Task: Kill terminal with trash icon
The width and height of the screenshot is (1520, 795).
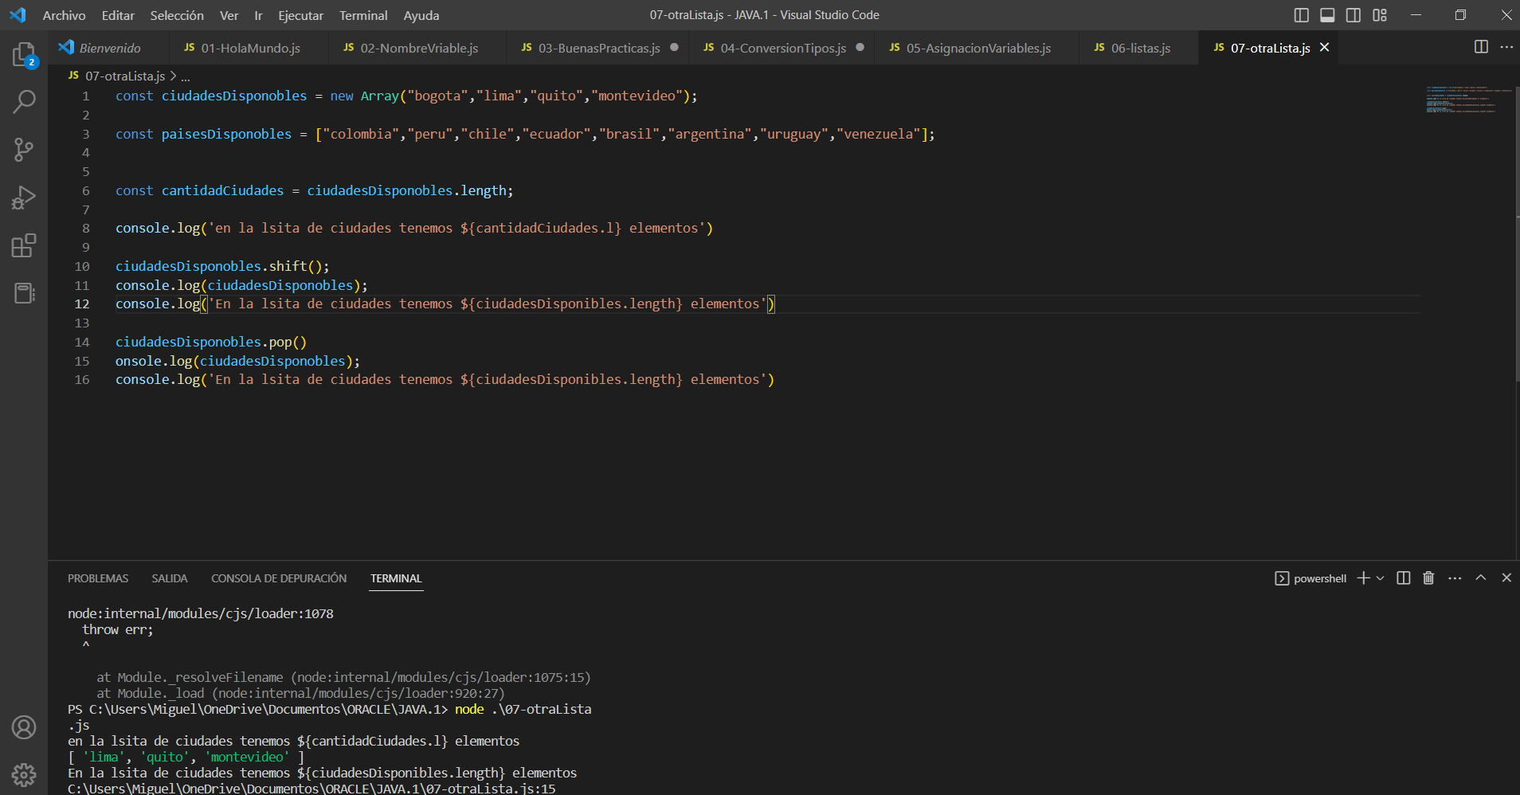Action: [1428, 578]
